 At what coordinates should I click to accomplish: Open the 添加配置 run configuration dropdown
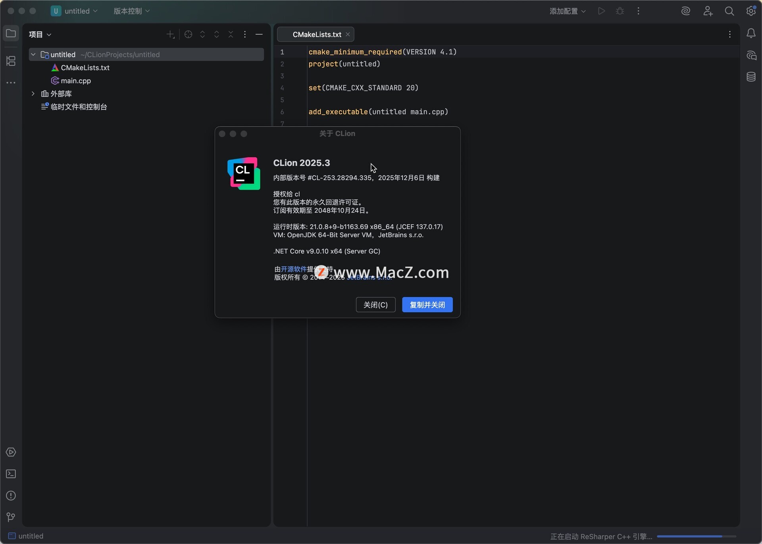tap(568, 11)
